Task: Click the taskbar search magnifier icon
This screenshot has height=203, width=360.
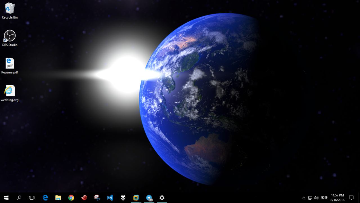Action: 19,198
